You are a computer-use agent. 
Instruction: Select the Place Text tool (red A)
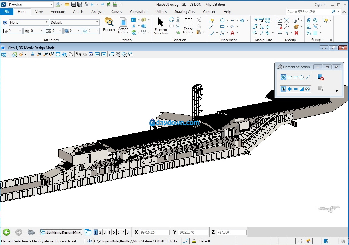pyautogui.click(x=232, y=33)
